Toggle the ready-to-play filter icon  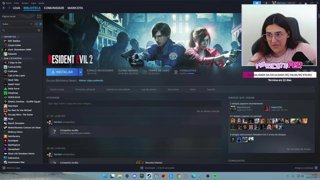point(41,24)
